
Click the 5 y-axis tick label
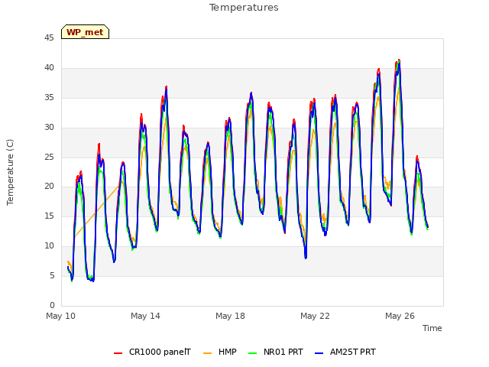pyautogui.click(x=52, y=275)
